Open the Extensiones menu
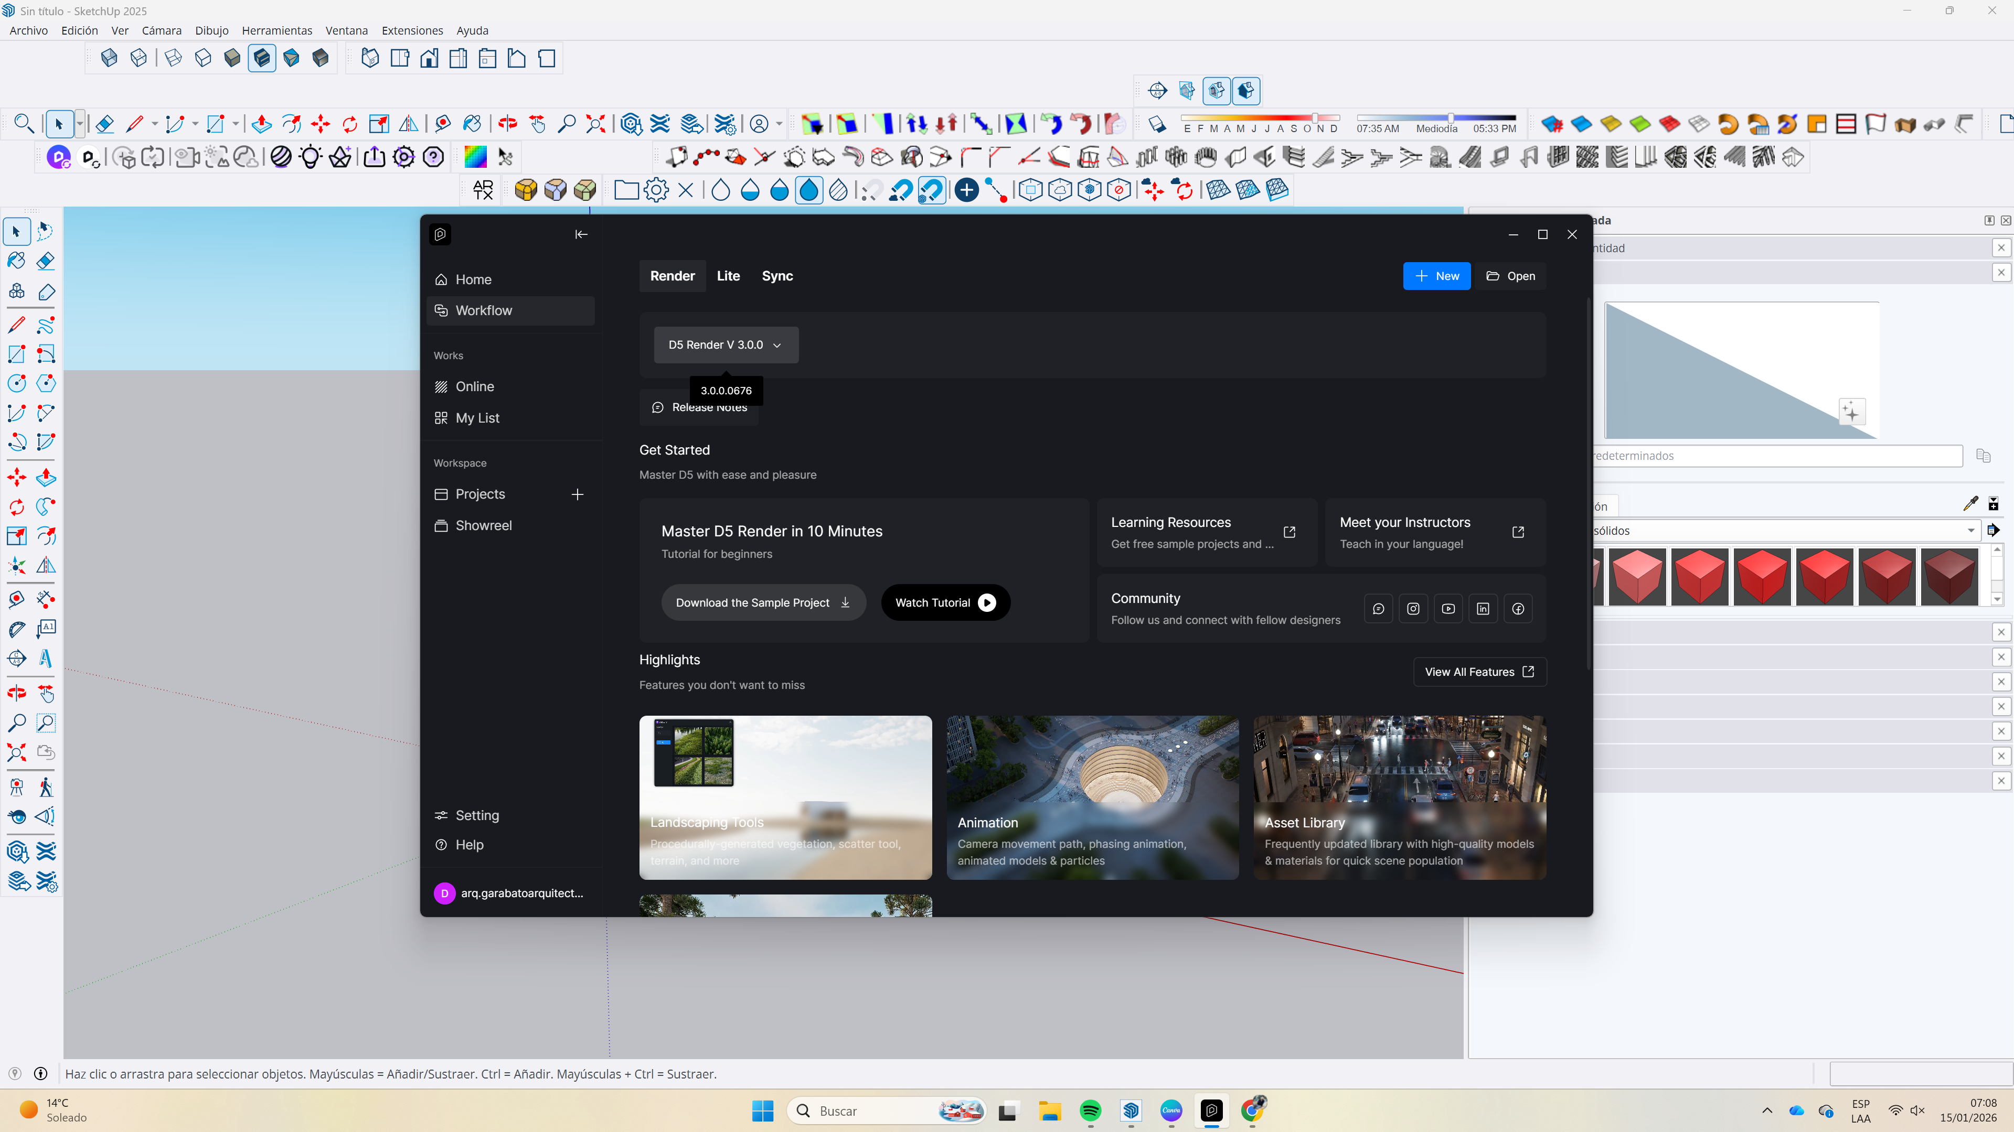The height and width of the screenshot is (1132, 2014). tap(412, 30)
